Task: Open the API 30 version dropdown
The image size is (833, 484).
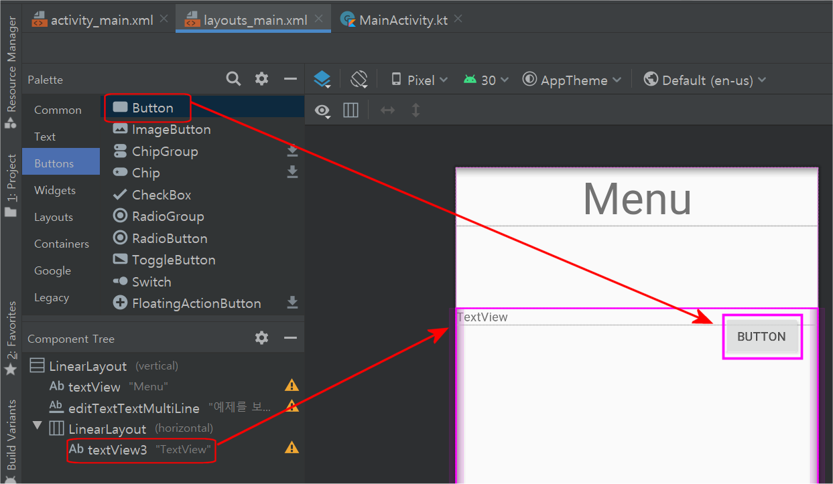Action: point(487,80)
